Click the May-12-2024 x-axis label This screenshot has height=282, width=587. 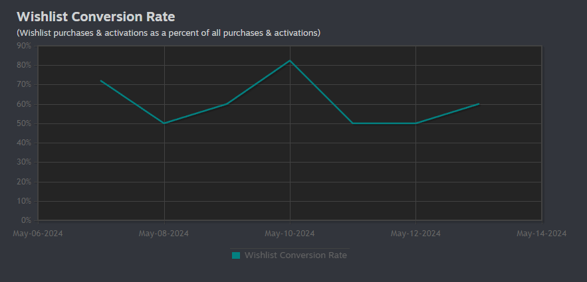tap(415, 234)
